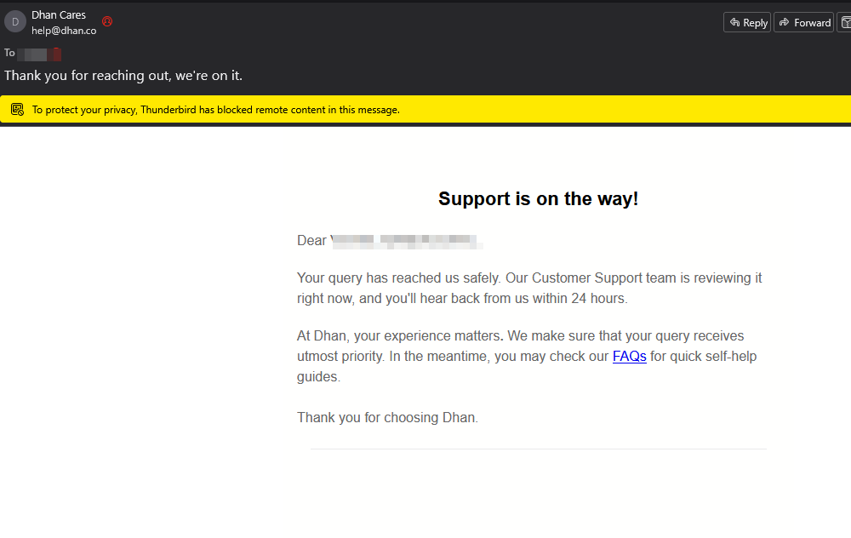Viewport: 851px width, 538px height.
Task: Click the Archive icon next to Forward
Action: [846, 22]
